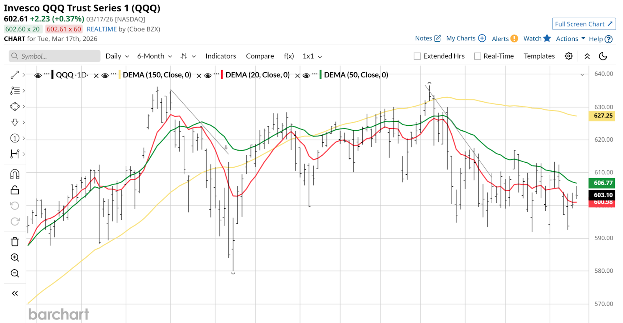
Task: Expand the measure tool options
Action: tap(24, 154)
